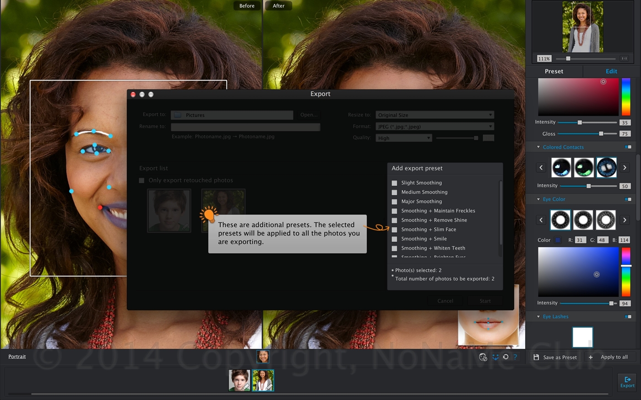This screenshot has height=400, width=641.
Task: Select the dark blue colored contact thumbnail
Action: [606, 168]
